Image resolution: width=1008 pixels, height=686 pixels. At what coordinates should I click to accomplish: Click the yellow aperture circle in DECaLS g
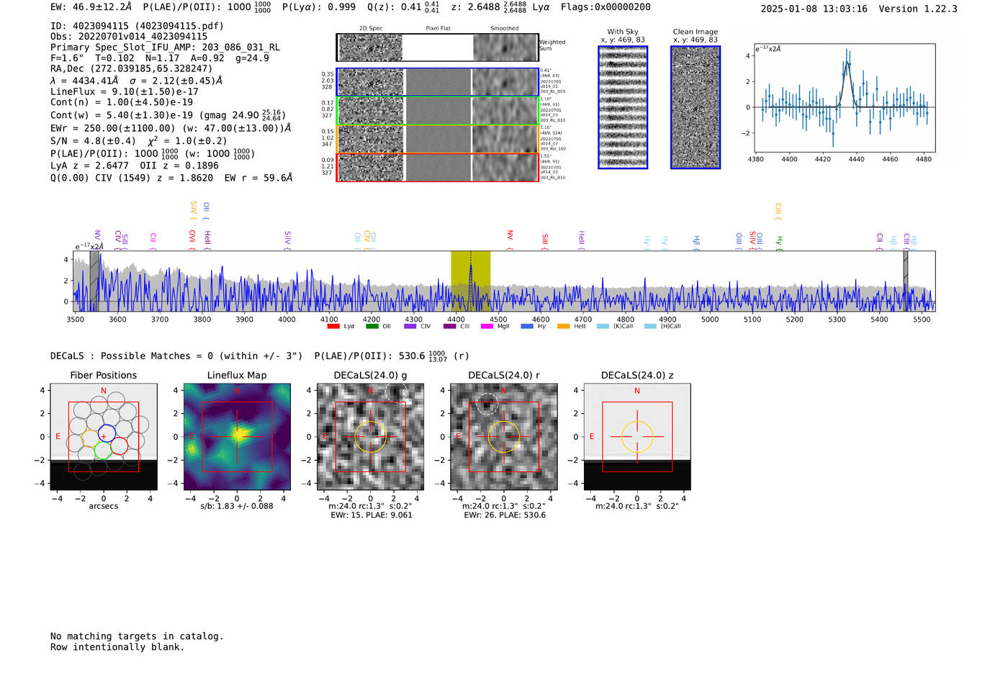[x=370, y=437]
